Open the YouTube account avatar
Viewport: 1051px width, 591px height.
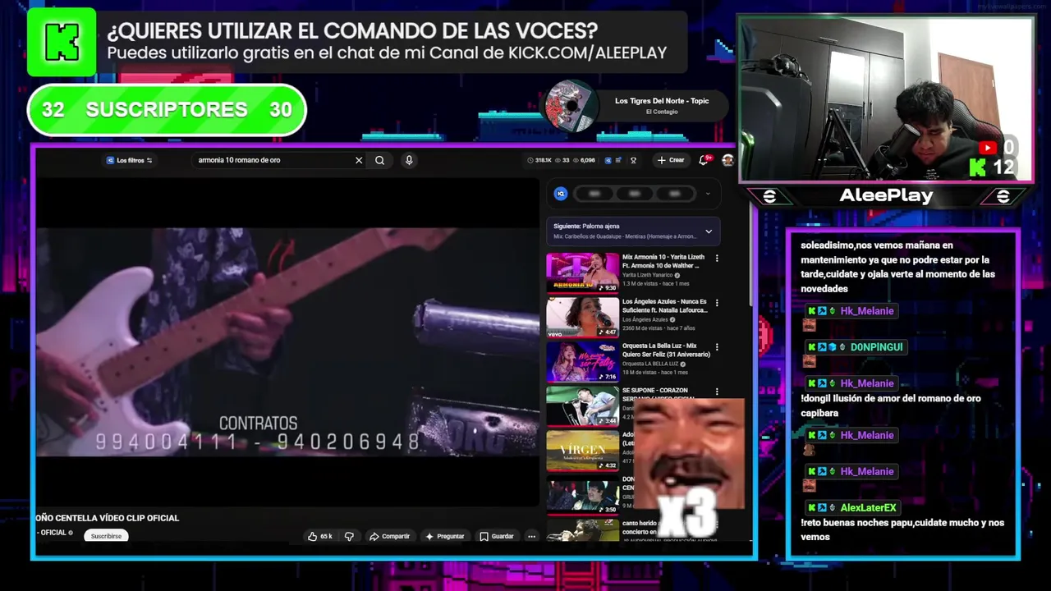tap(727, 160)
